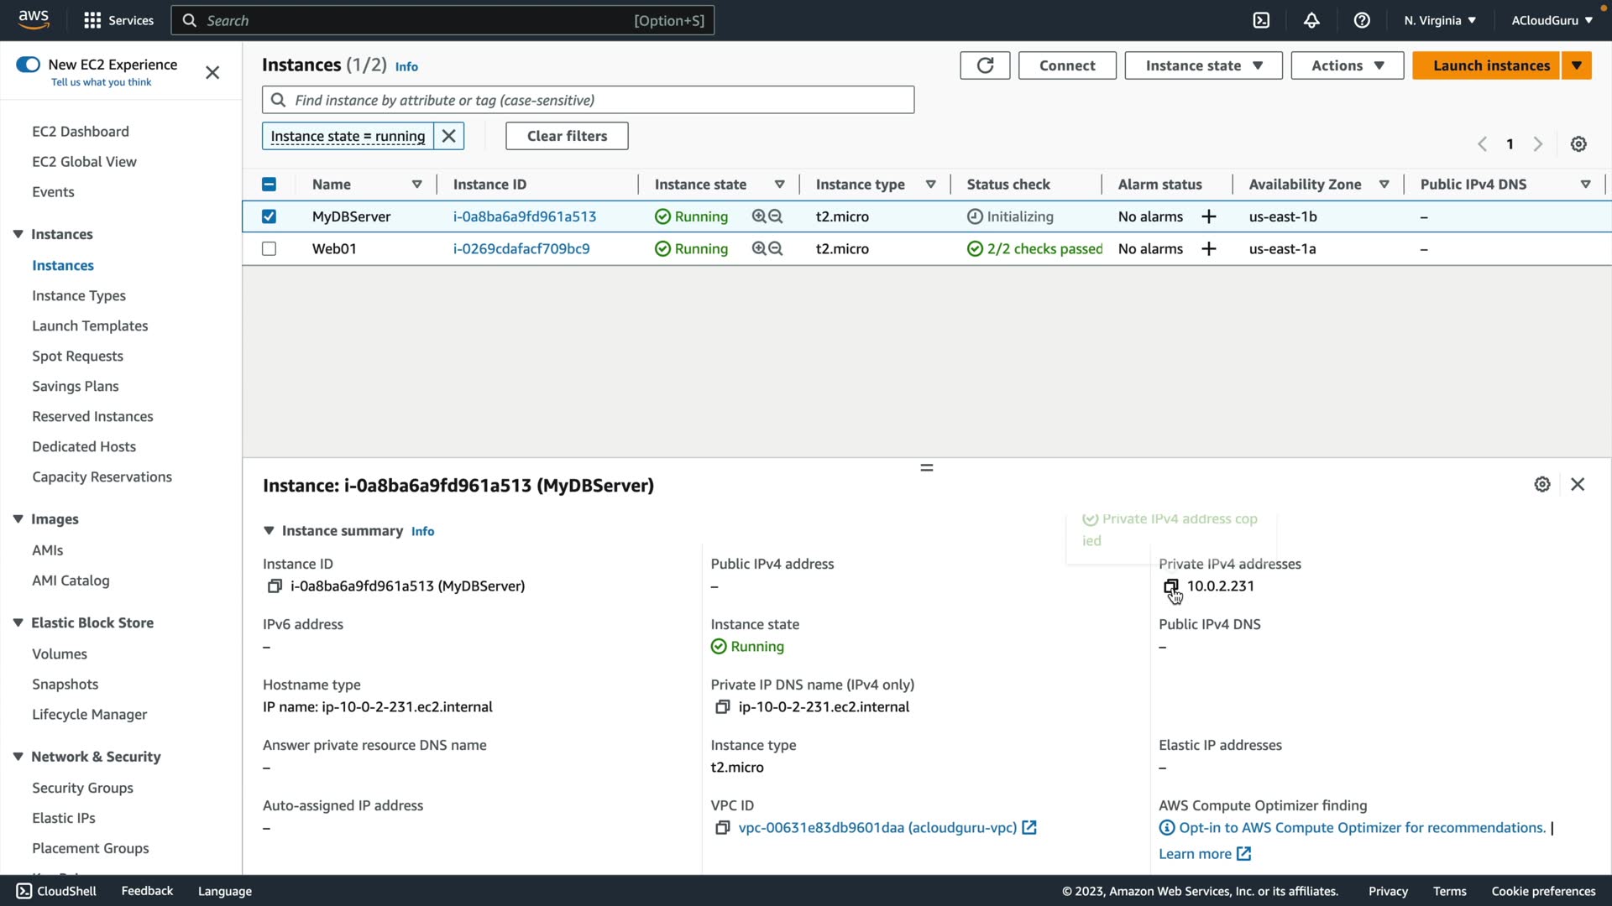Add alarm for MyDBServer plus icon
The width and height of the screenshot is (1612, 906).
1209,216
